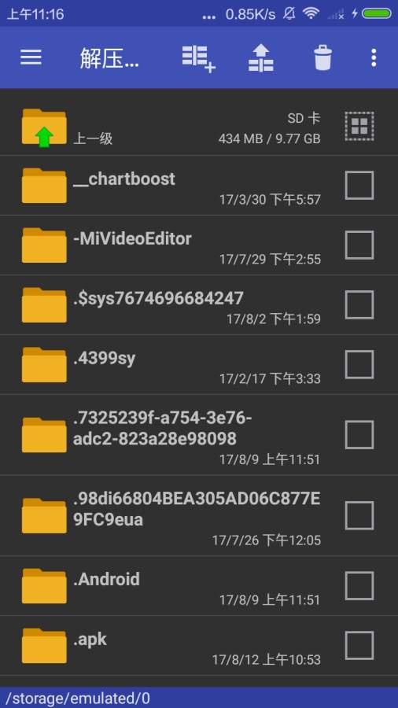Viewport: 398px width, 708px height.
Task: Tap the trash delete icon
Action: coord(323,57)
